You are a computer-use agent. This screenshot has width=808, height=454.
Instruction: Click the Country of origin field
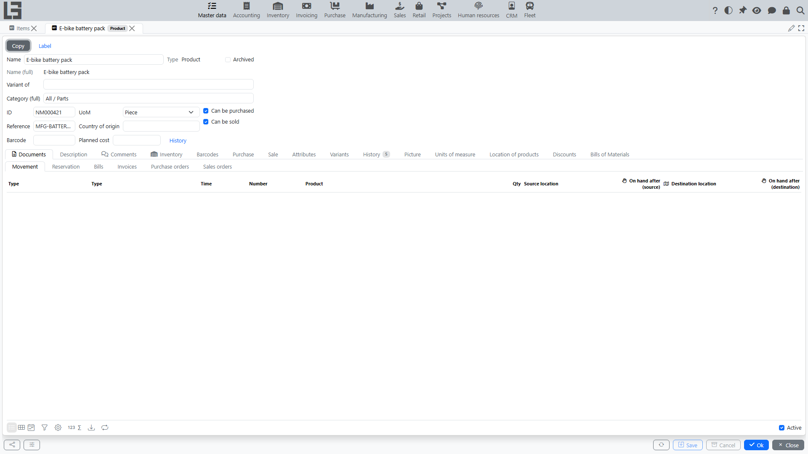pyautogui.click(x=161, y=126)
